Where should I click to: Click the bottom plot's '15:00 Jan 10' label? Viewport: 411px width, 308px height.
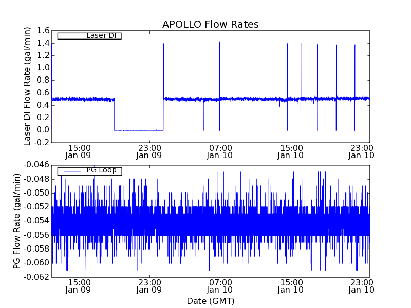291,286
